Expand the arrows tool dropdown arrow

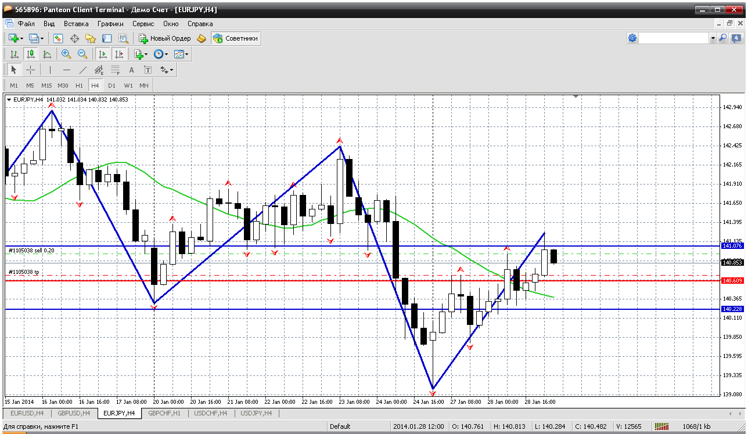pyautogui.click(x=172, y=70)
